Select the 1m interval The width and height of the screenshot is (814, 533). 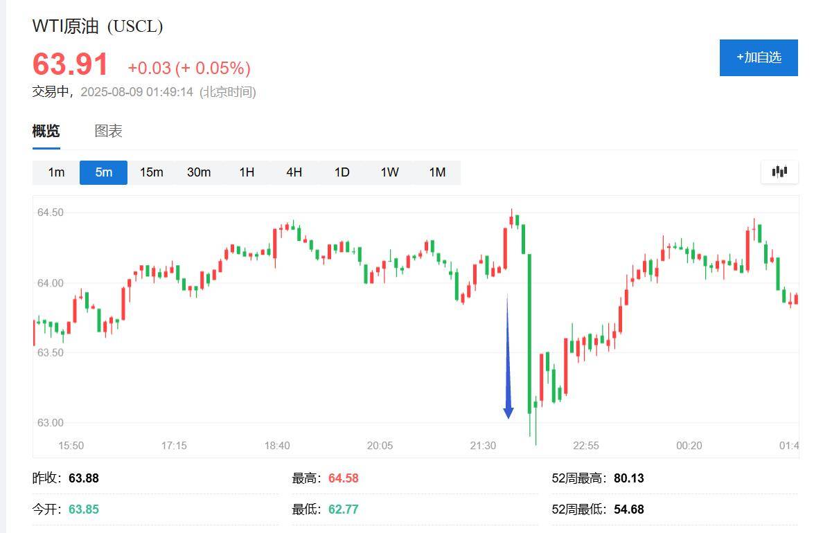coord(56,172)
